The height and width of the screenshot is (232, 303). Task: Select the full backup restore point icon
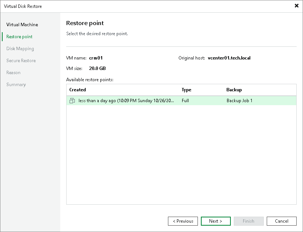[x=72, y=101]
